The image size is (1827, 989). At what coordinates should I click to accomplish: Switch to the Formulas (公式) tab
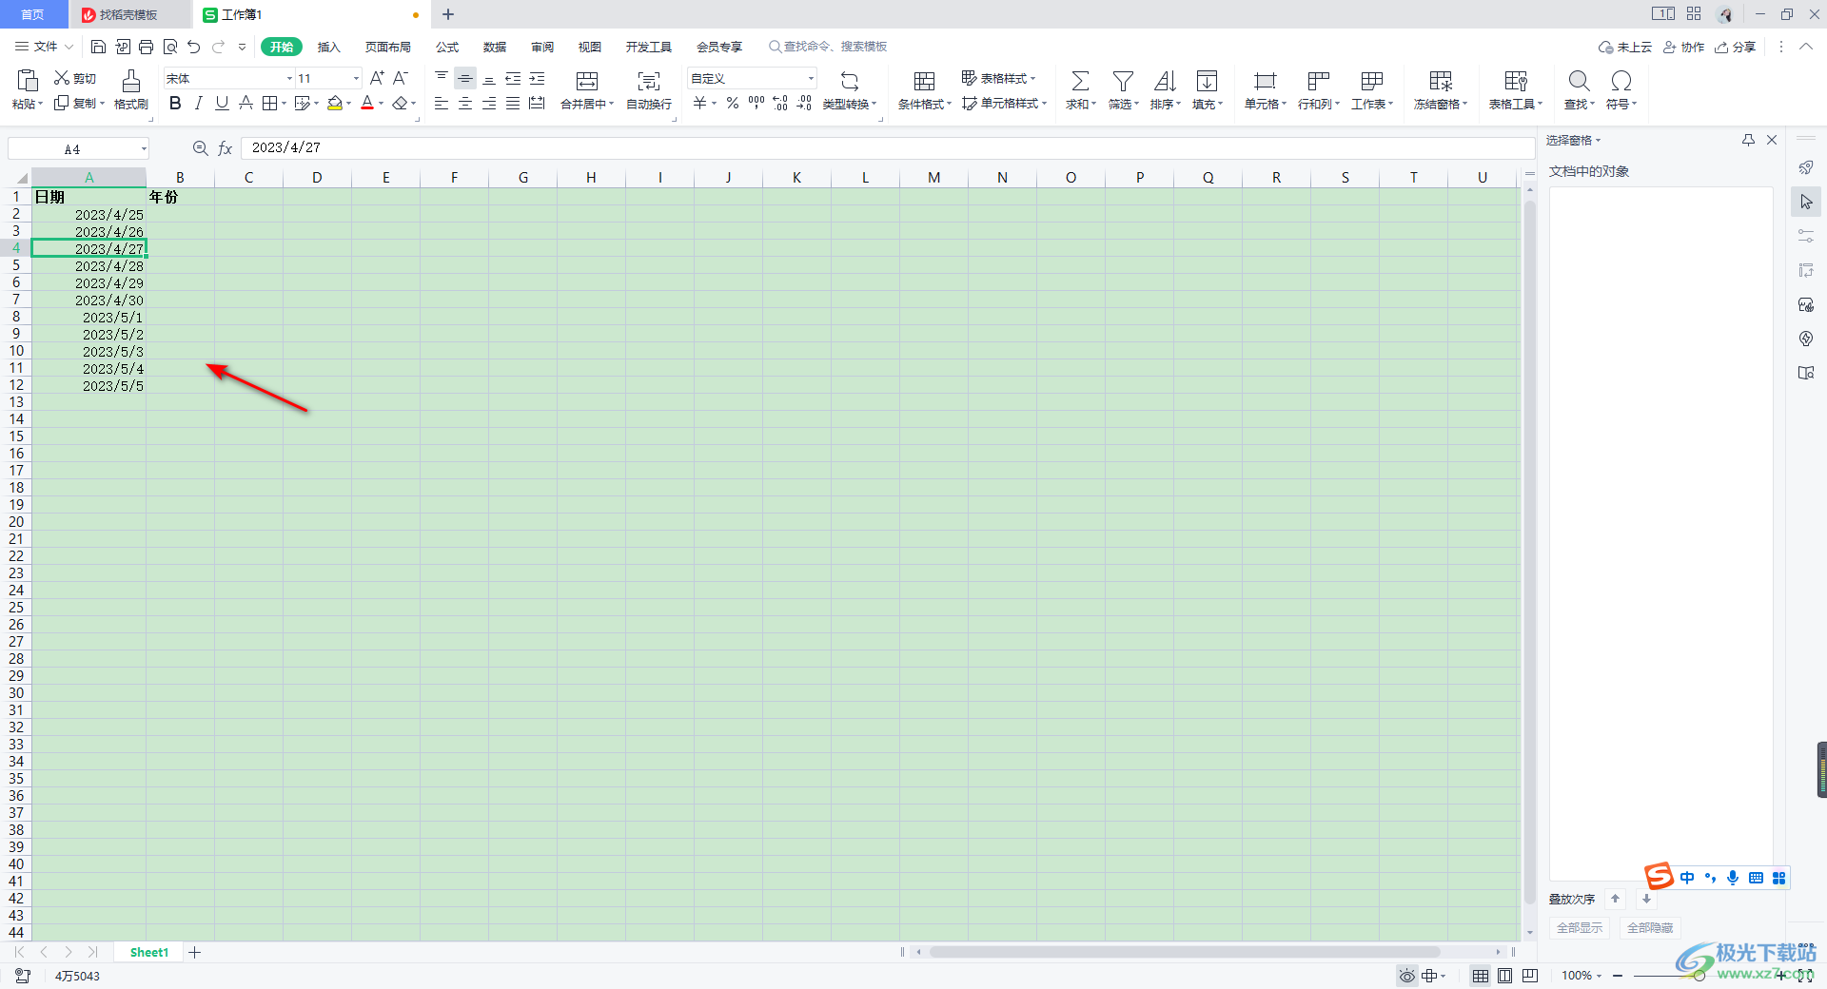(x=447, y=47)
